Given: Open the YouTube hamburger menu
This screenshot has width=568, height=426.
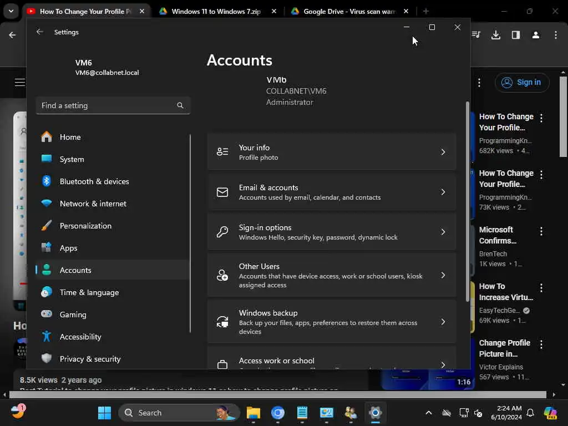Looking at the screenshot, I should (x=20, y=82).
